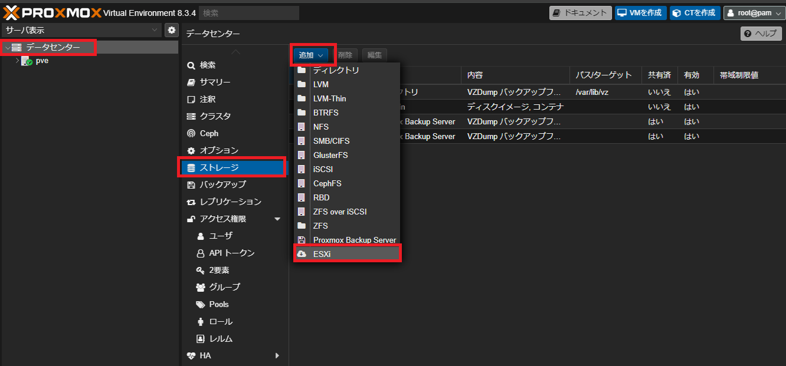Screen dimensions: 786x366
Task: Choose ESXi from the add menu
Action: (347, 254)
